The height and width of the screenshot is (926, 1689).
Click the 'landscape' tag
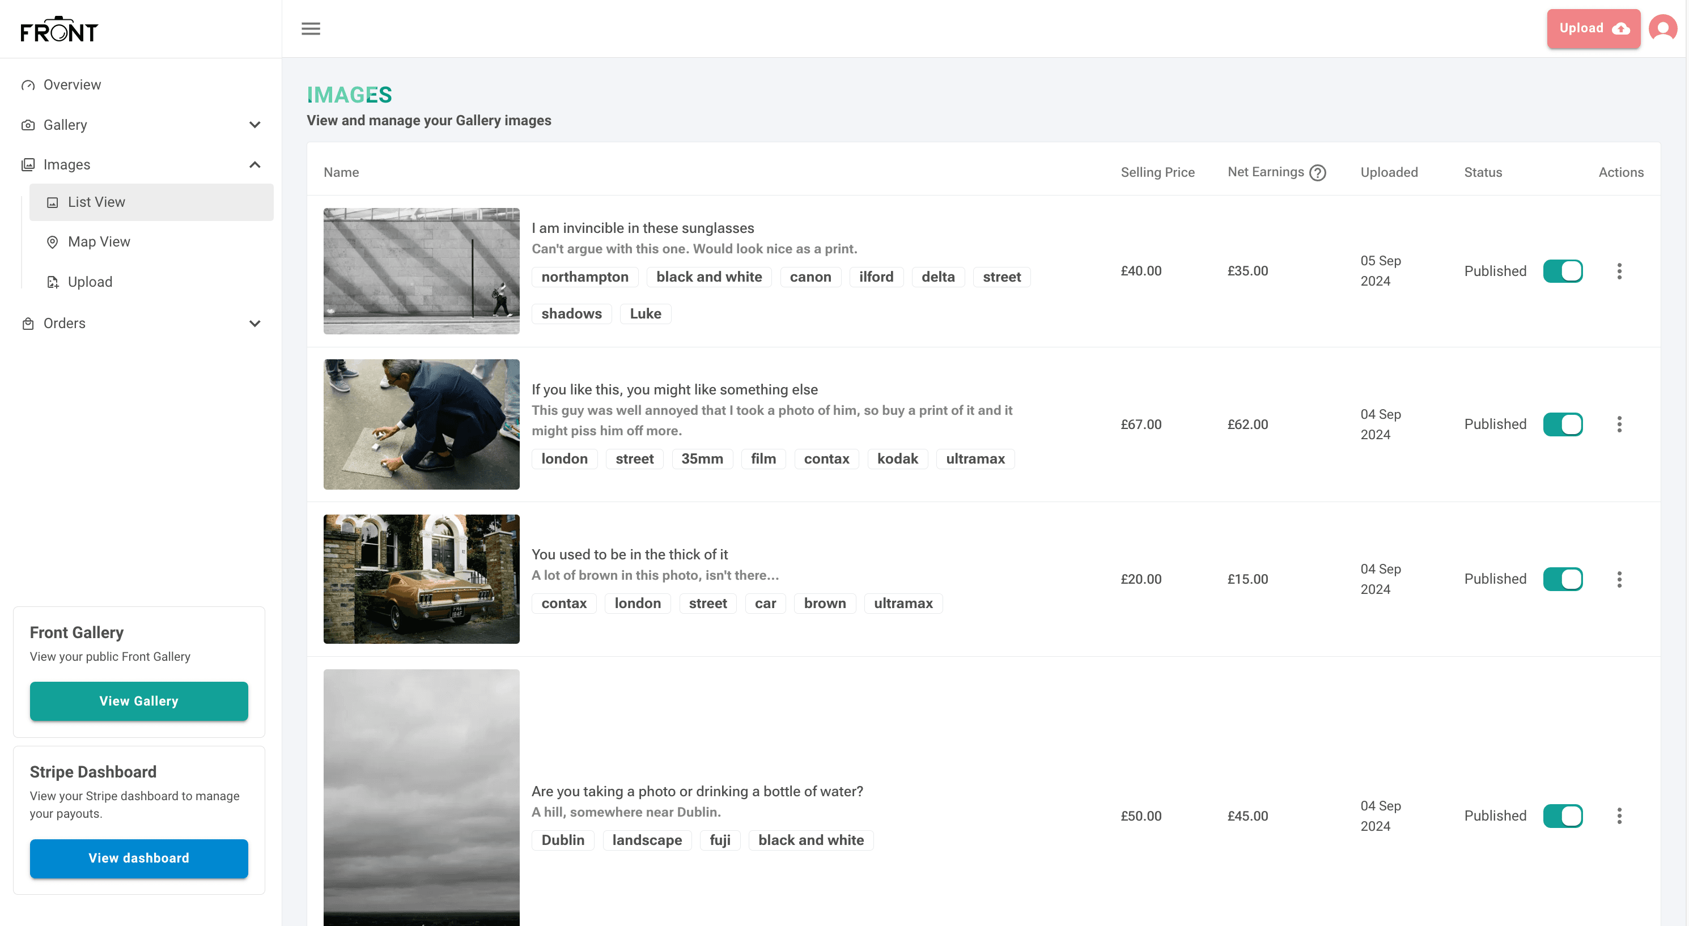point(647,840)
